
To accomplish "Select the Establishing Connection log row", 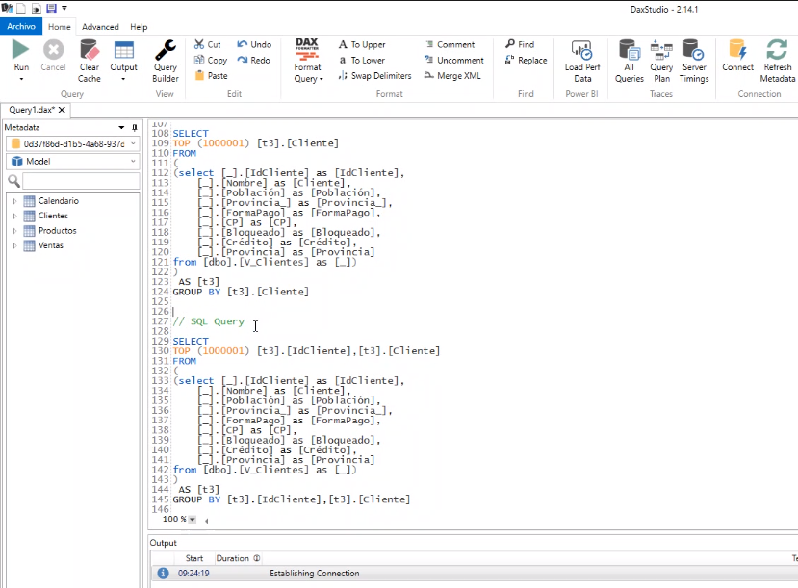I will [x=474, y=574].
